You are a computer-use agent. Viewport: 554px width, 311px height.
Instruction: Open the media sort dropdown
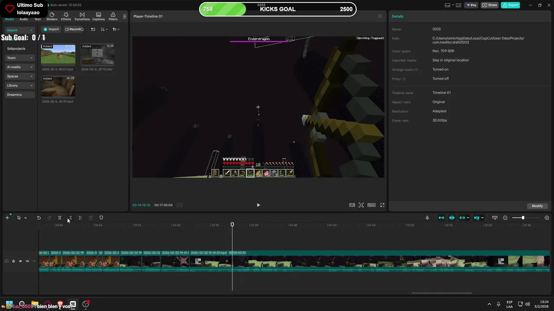coord(104,29)
